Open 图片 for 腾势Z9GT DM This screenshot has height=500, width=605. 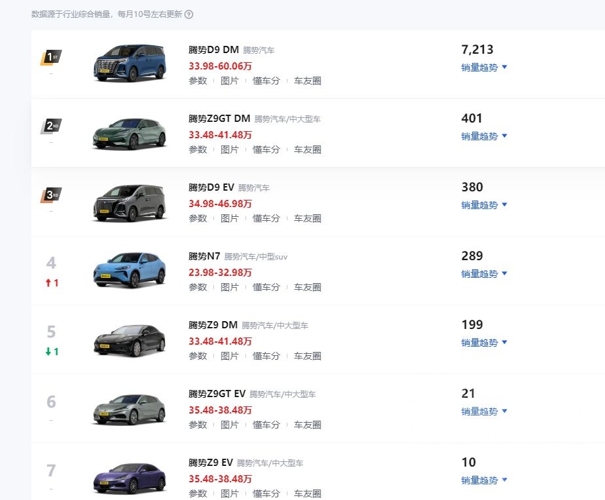230,149
